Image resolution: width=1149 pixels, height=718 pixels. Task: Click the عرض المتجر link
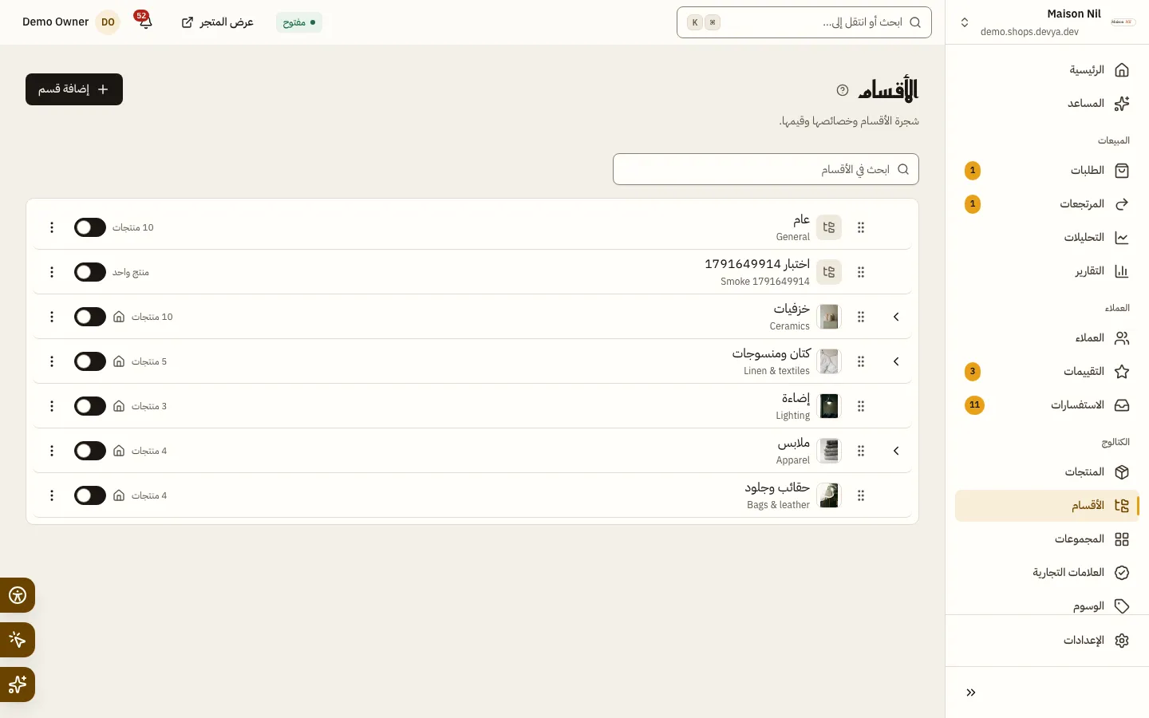click(x=217, y=22)
